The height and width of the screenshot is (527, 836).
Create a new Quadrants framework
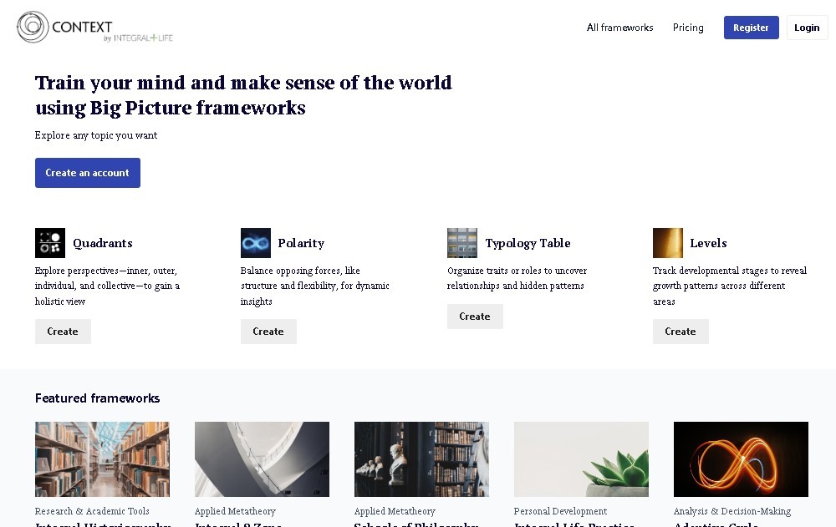pyautogui.click(x=63, y=332)
